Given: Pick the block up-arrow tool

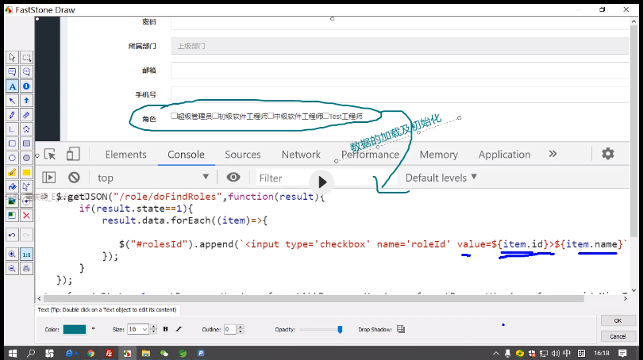Looking at the screenshot, I should coord(26,101).
